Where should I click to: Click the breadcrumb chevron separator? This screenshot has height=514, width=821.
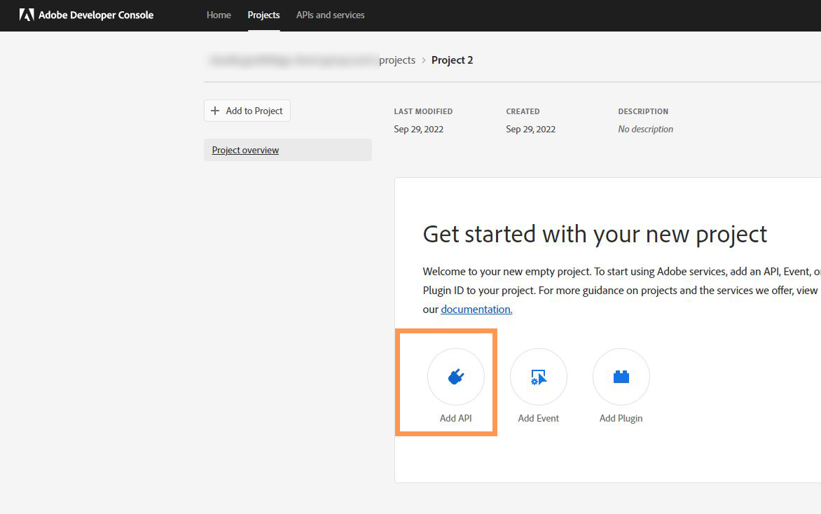point(424,61)
